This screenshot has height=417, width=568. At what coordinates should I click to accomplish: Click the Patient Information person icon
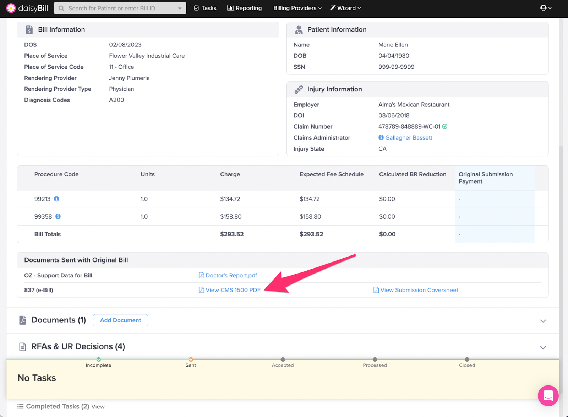tap(299, 30)
